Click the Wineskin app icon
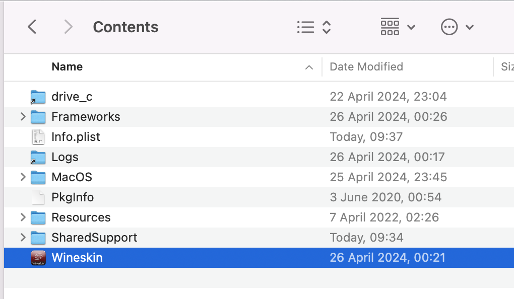The height and width of the screenshot is (299, 514). (x=38, y=258)
